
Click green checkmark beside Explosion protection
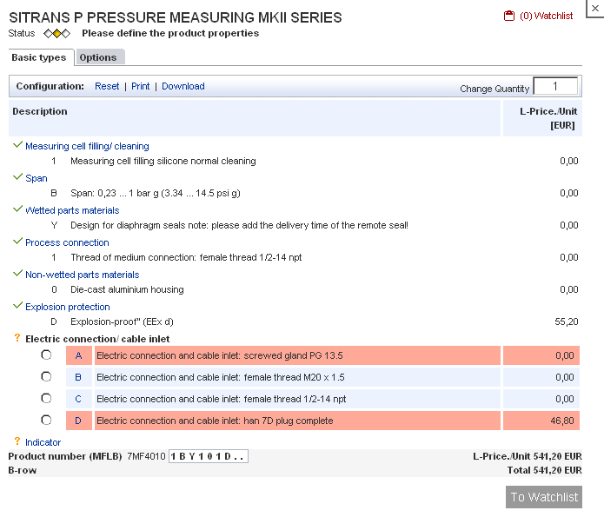[17, 306]
